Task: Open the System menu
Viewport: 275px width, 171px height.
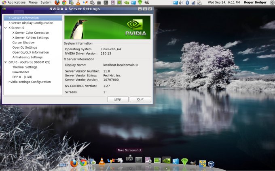Action: click(46, 2)
